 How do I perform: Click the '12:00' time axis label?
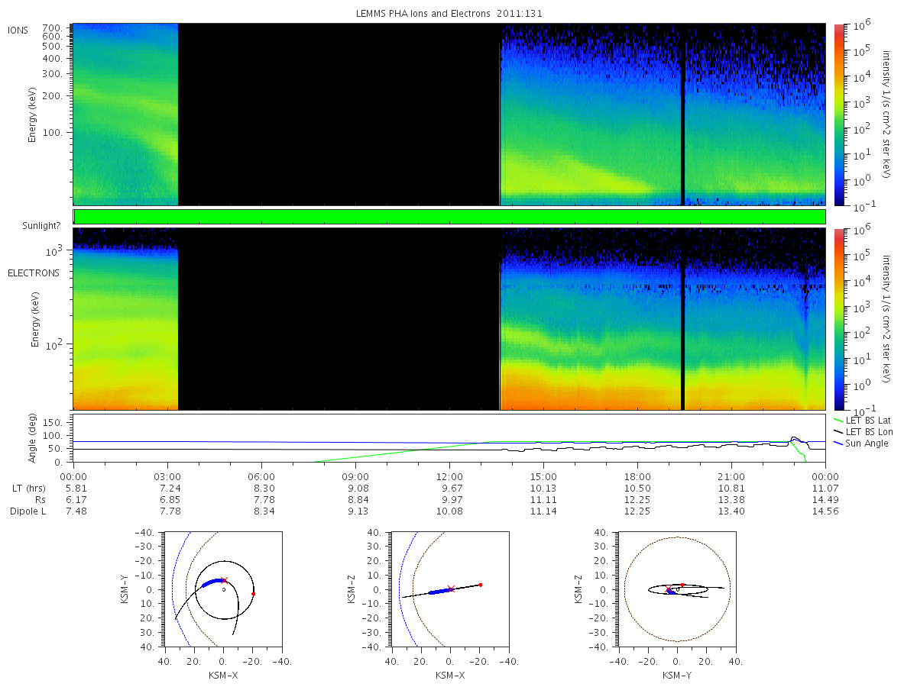pyautogui.click(x=449, y=476)
